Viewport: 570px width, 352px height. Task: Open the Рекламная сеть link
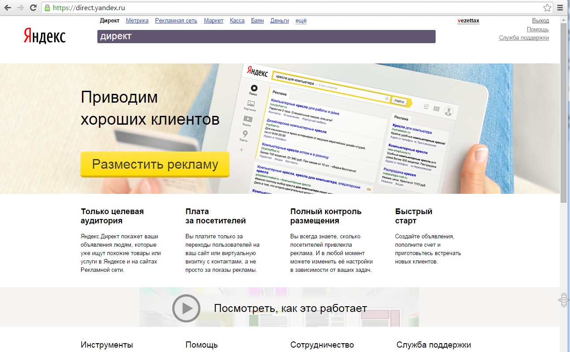click(175, 20)
